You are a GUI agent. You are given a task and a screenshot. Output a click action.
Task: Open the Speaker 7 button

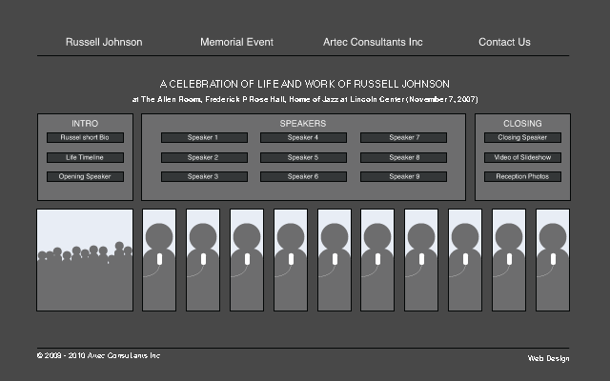pyautogui.click(x=404, y=138)
